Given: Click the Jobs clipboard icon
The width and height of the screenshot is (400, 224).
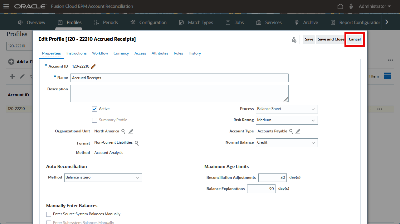Looking at the screenshot, I should click(228, 22).
